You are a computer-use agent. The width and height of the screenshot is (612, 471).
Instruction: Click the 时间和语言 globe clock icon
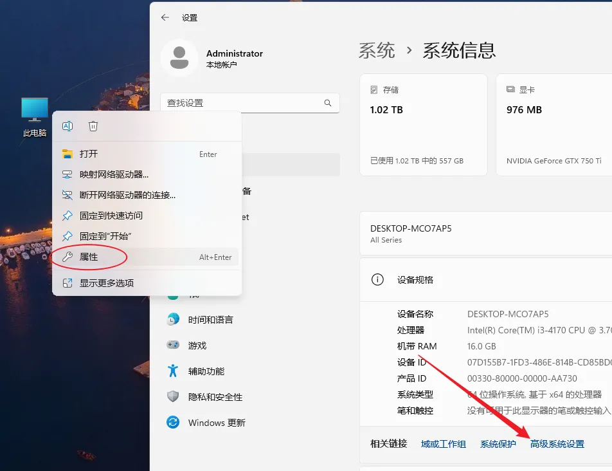(173, 319)
